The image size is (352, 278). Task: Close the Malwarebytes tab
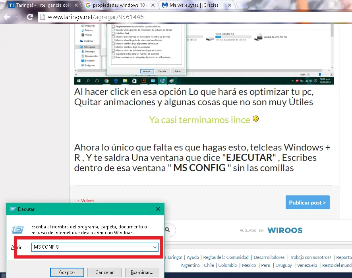(x=229, y=5)
